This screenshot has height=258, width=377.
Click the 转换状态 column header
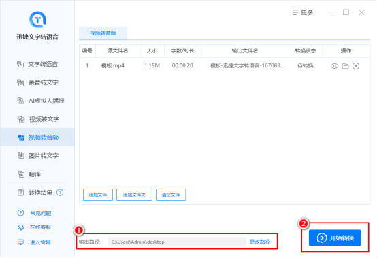306,51
